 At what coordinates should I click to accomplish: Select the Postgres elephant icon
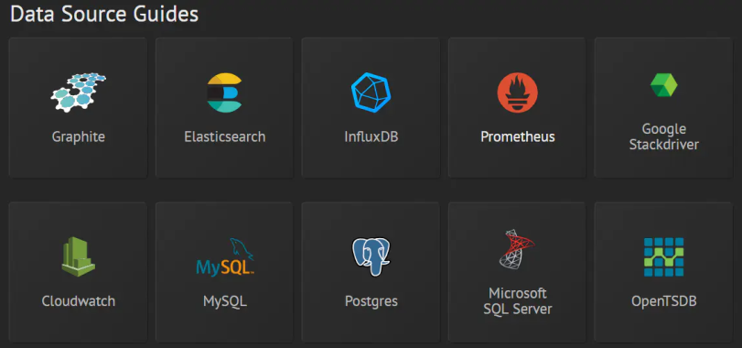click(x=371, y=256)
